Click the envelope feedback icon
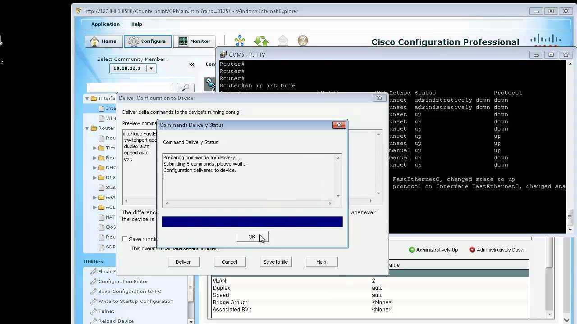This screenshot has width=577, height=324. (283, 41)
